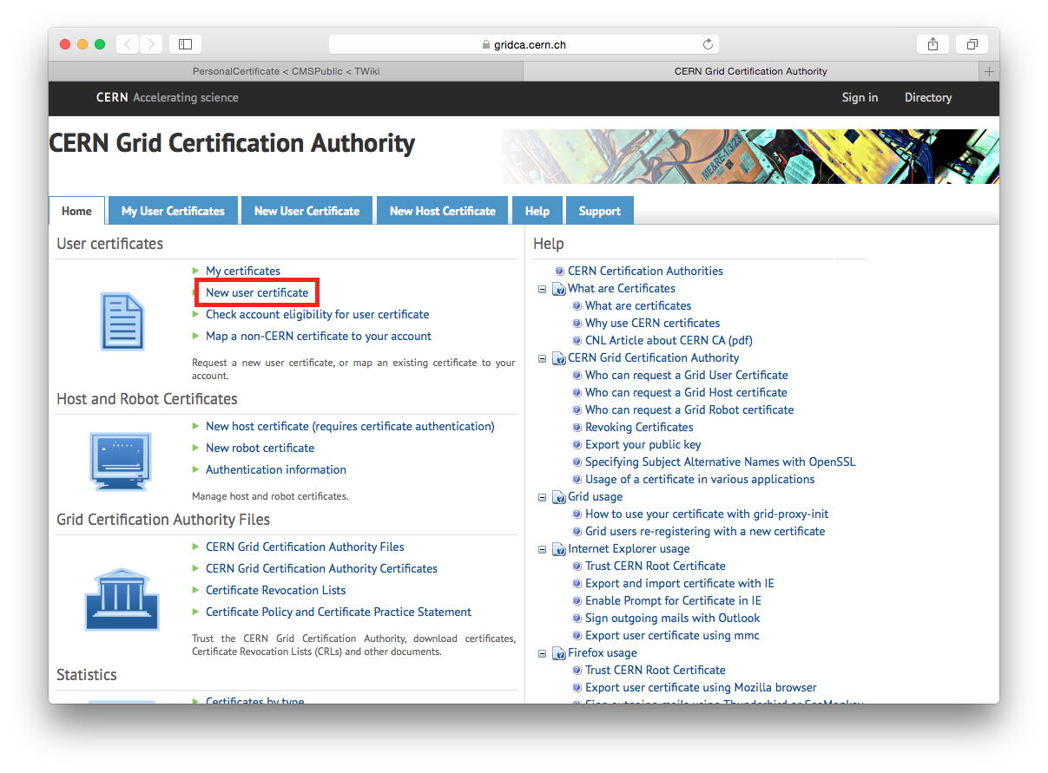Image resolution: width=1048 pixels, height=773 pixels.
Task: Open a new tab with the plus button
Action: [x=989, y=71]
